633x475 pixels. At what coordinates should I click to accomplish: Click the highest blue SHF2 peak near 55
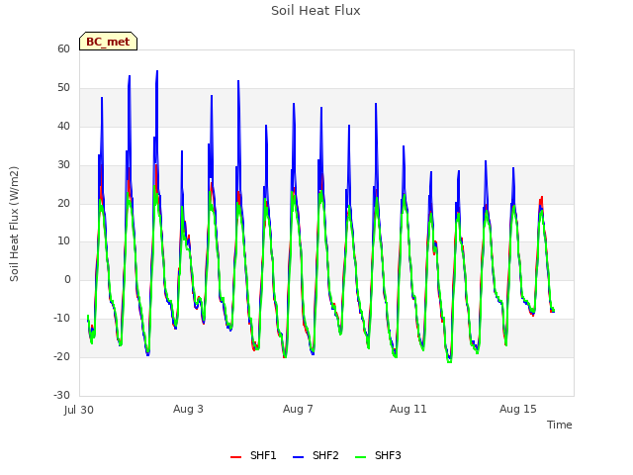click(157, 71)
